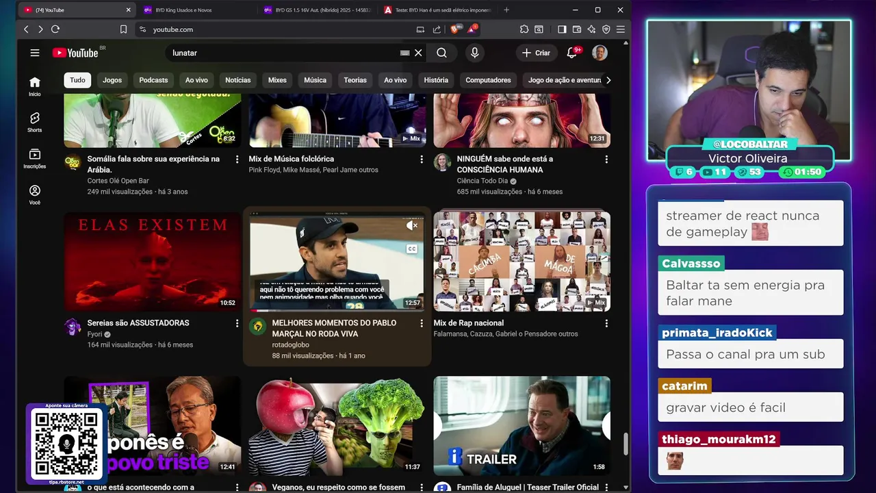Switch to the BYD King Usados e Novos tab
This screenshot has width=876, height=493.
tap(195, 10)
